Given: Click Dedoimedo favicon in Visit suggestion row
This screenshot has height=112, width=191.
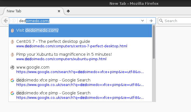Looking at the screenshot, I should [12, 31].
